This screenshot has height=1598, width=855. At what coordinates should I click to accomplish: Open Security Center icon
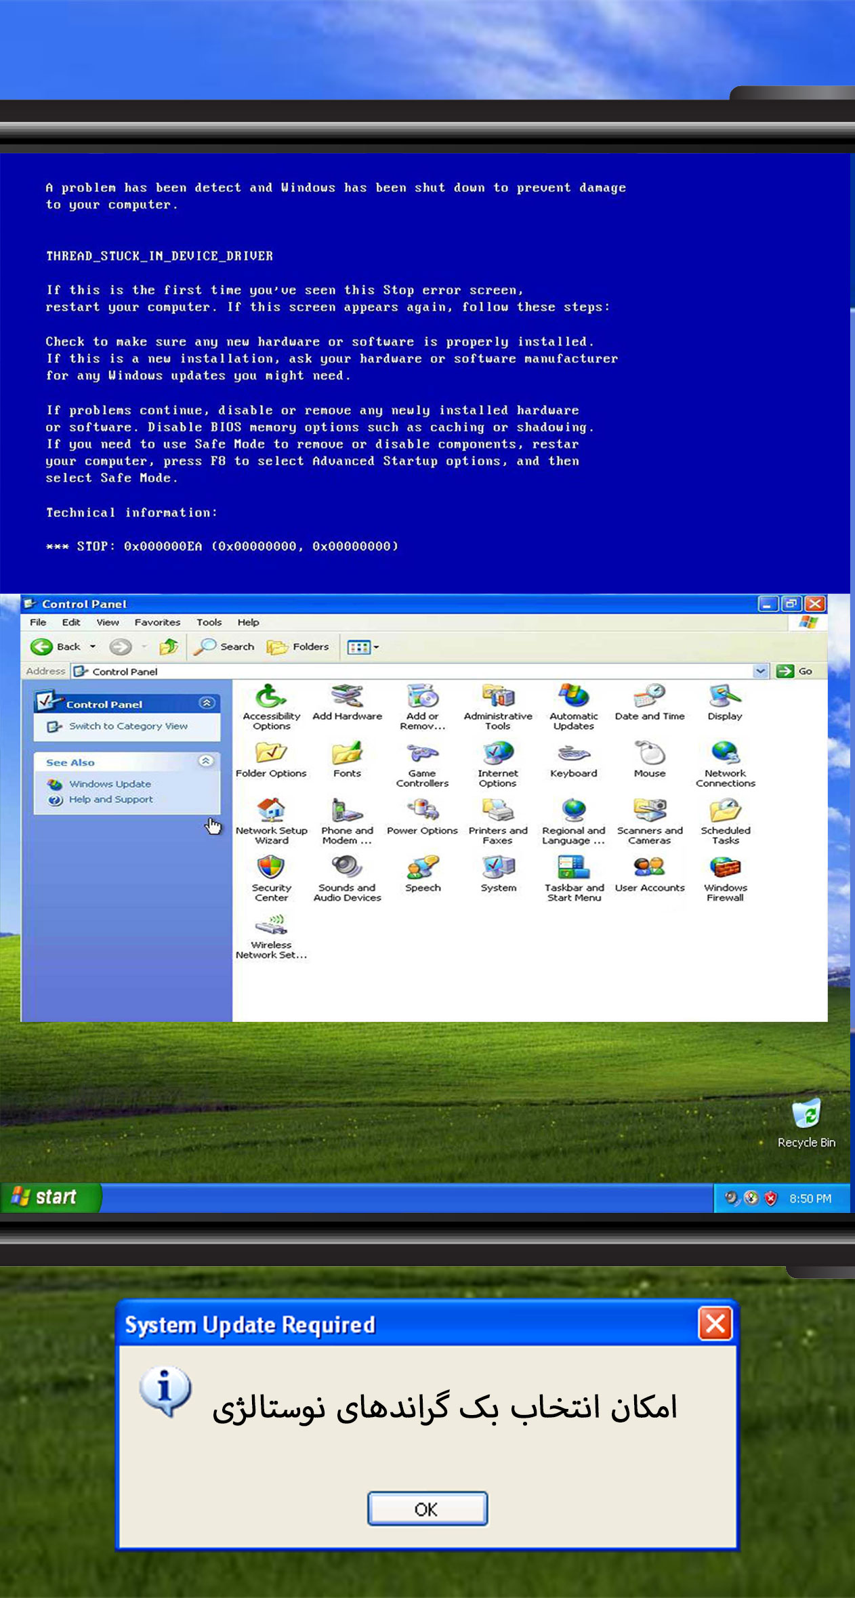(x=271, y=878)
